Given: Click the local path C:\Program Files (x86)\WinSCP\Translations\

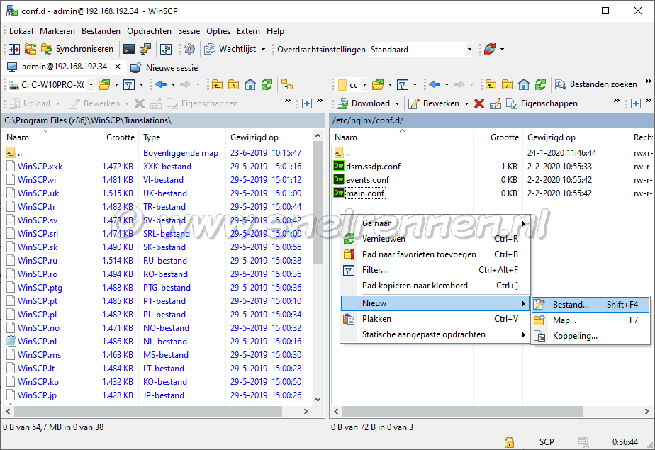Looking at the screenshot, I should [88, 120].
